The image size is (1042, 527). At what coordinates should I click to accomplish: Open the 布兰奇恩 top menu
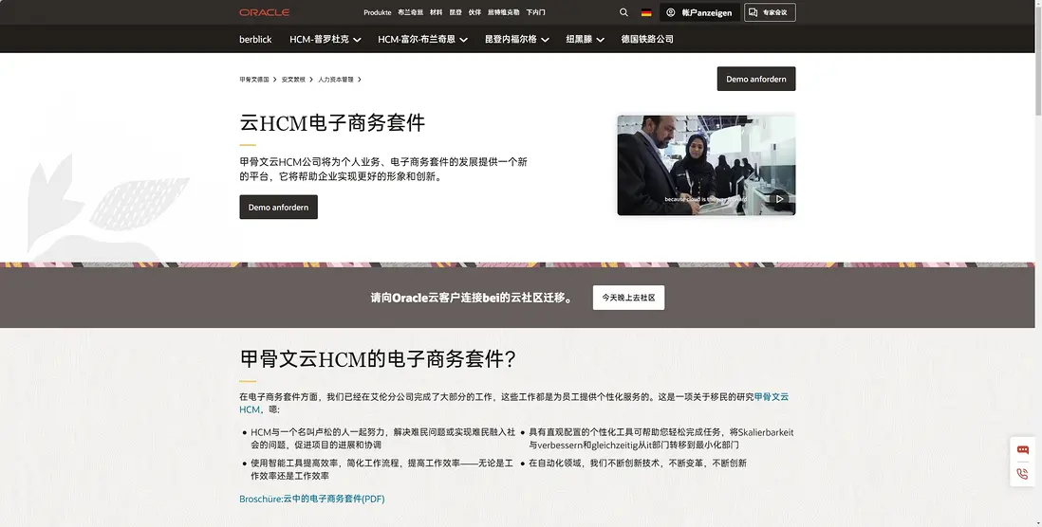411,12
